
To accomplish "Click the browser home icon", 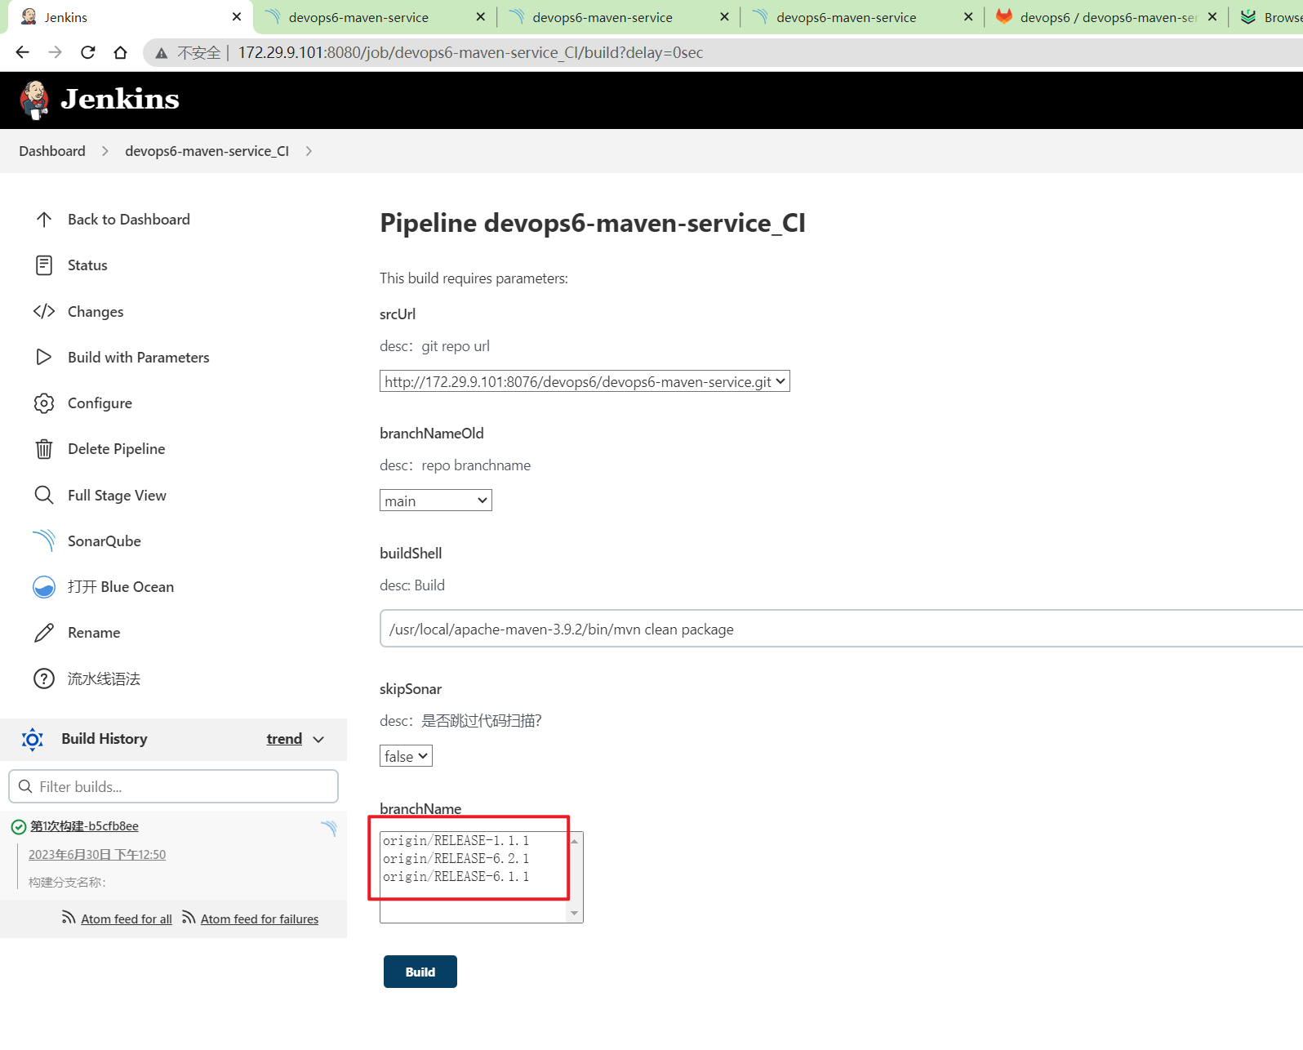I will [120, 52].
